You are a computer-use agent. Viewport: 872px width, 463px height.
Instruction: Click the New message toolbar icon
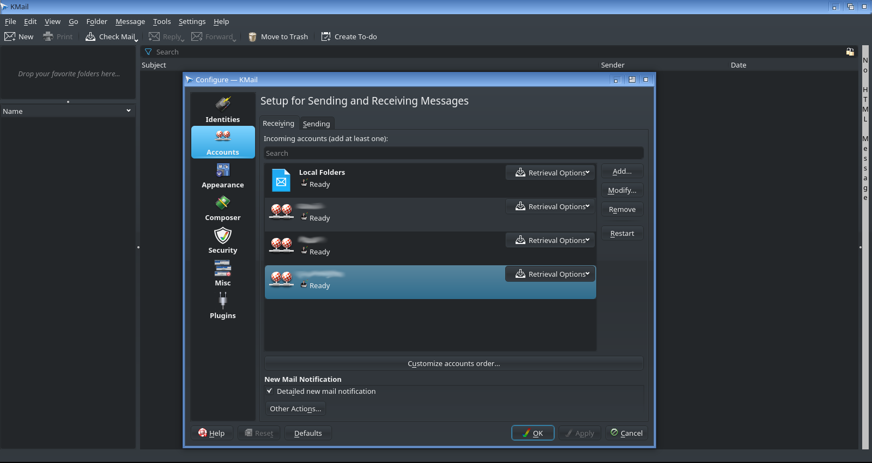(x=10, y=36)
